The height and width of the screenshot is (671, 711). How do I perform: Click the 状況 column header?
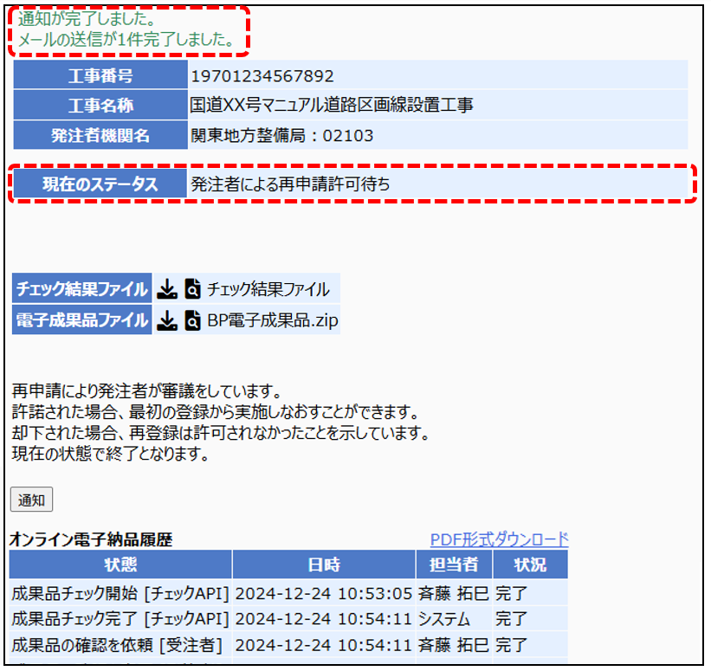(530, 565)
